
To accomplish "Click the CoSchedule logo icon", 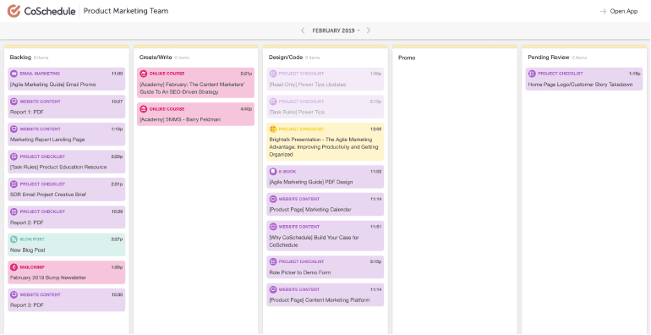I will [14, 11].
